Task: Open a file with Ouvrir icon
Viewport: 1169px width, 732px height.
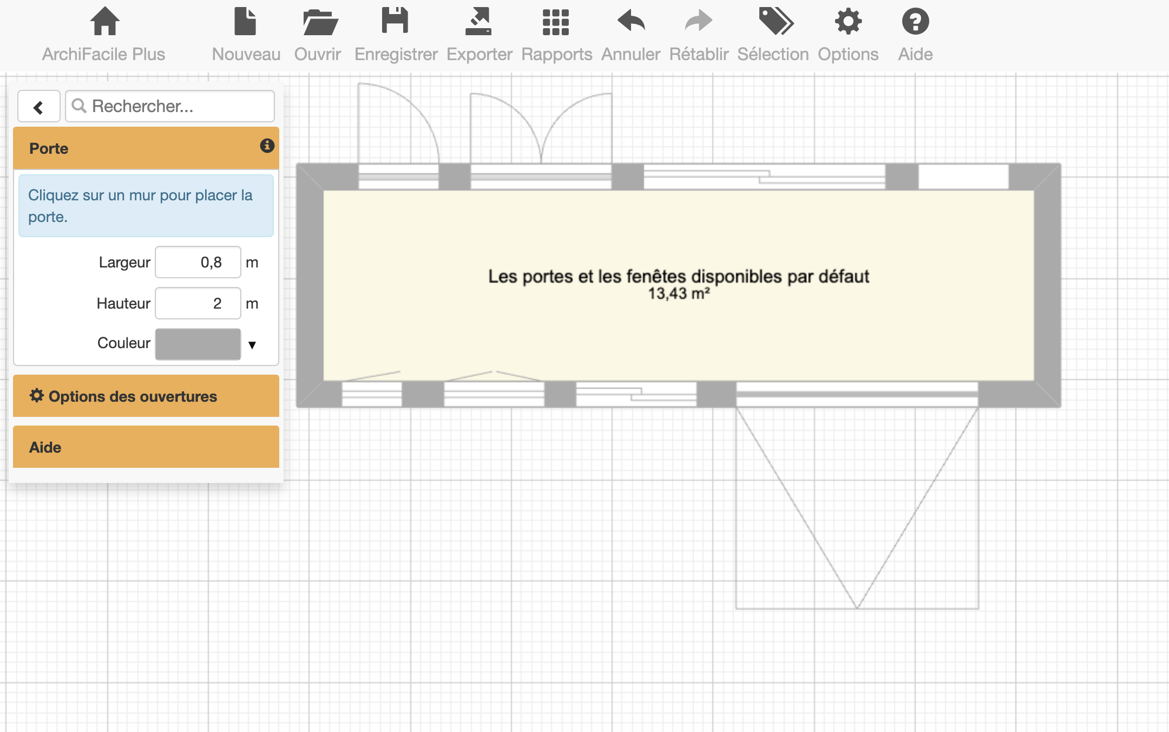Action: (x=319, y=22)
